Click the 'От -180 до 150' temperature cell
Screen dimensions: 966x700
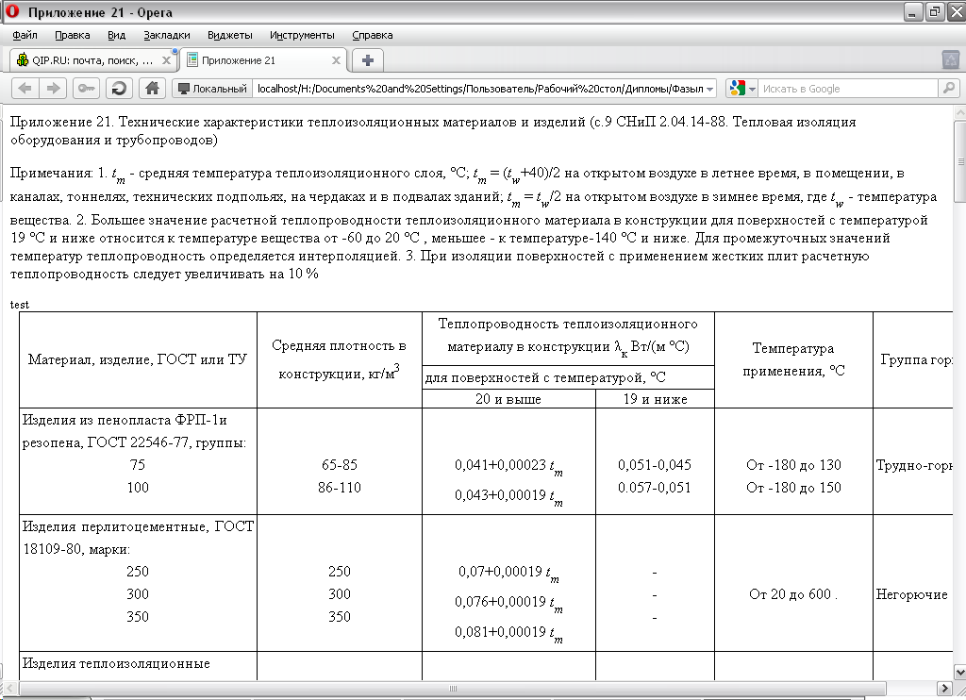[793, 488]
